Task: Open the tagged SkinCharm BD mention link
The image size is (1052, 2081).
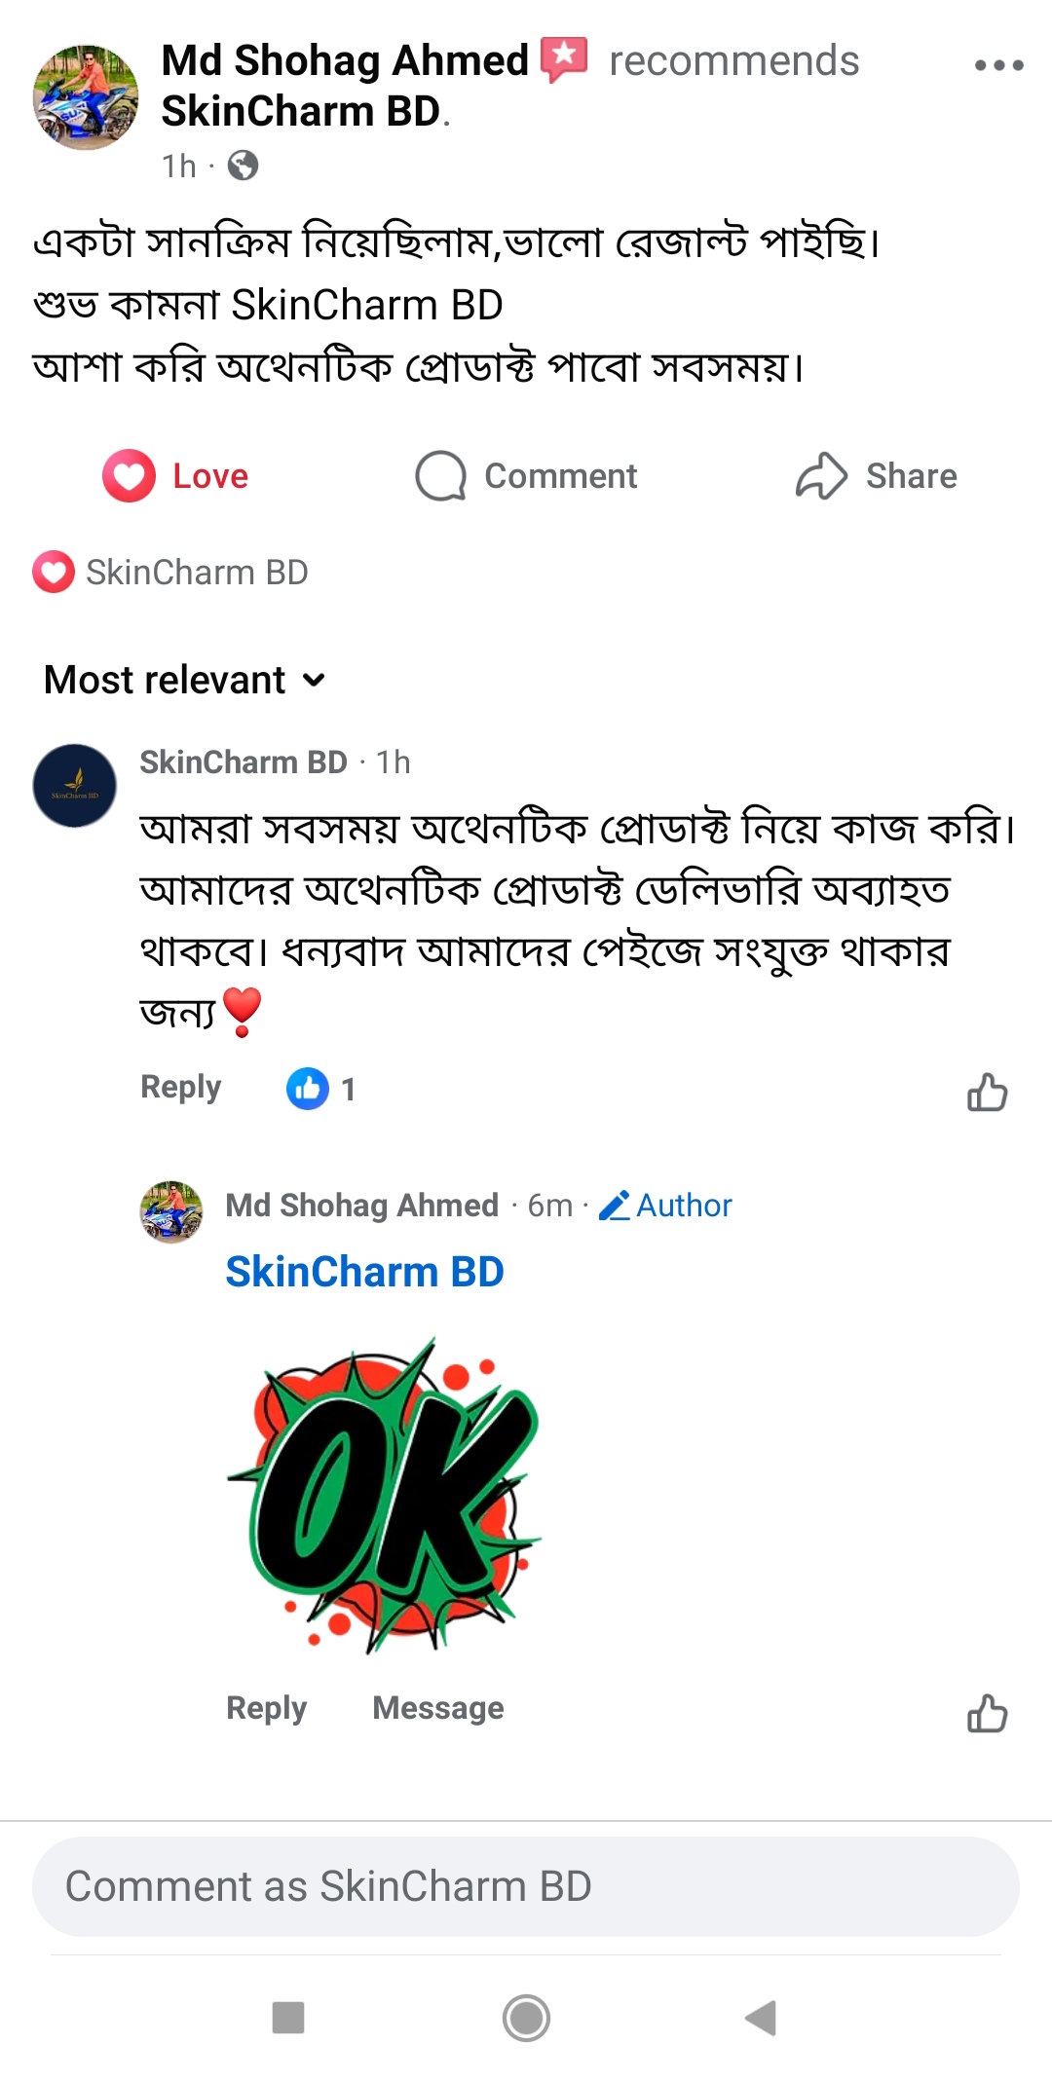Action: (x=364, y=1272)
